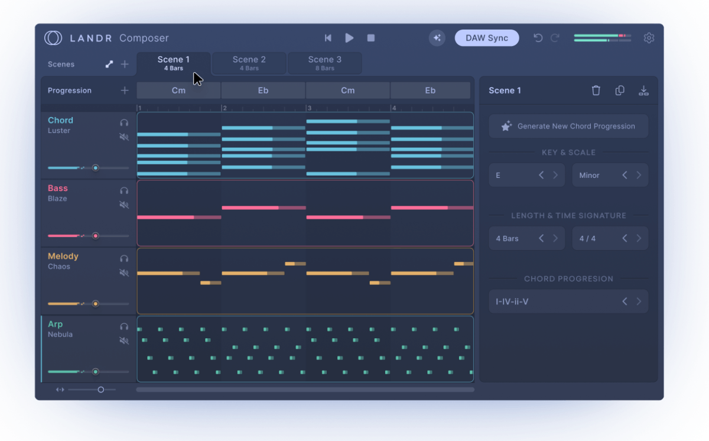
Task: Skip back to start of playback
Action: tap(328, 38)
